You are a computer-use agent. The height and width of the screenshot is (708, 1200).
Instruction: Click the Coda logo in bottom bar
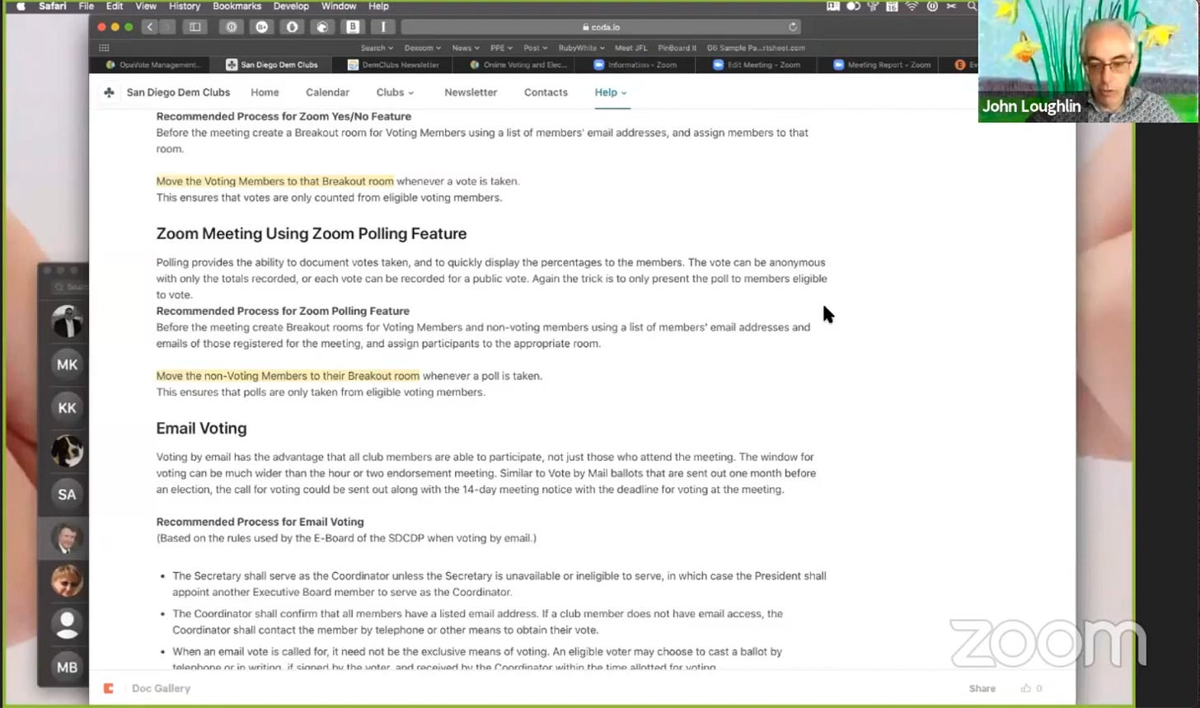[x=108, y=688]
